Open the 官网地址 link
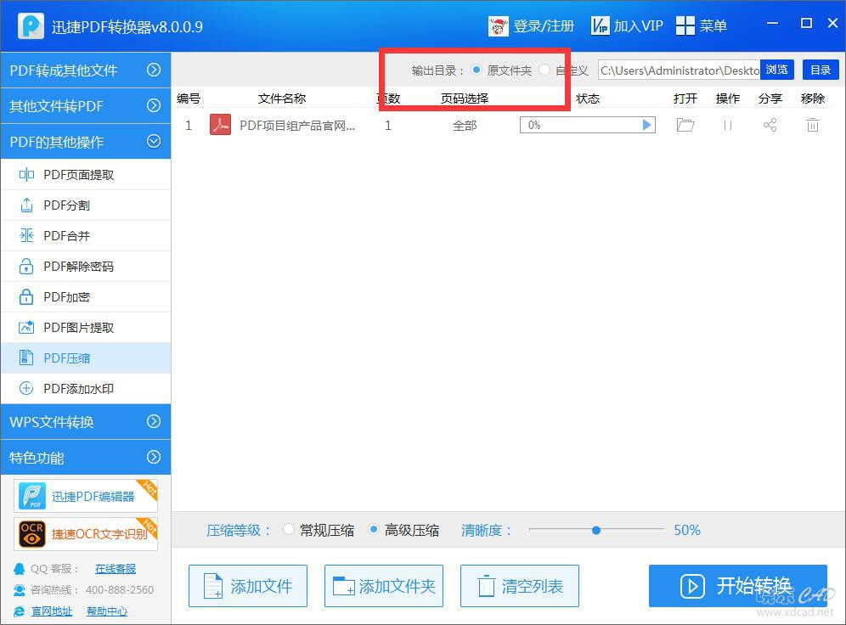The height and width of the screenshot is (625, 846). point(52,611)
